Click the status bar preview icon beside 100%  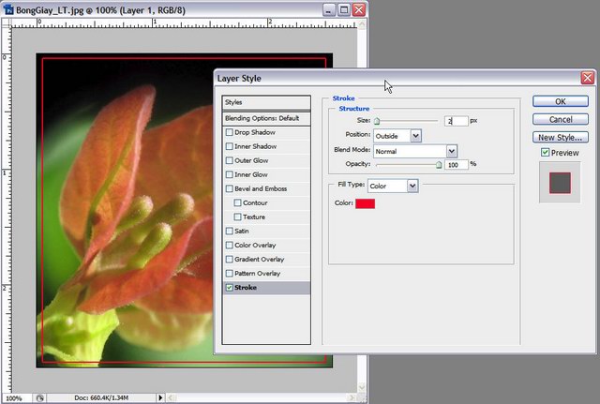coord(39,398)
